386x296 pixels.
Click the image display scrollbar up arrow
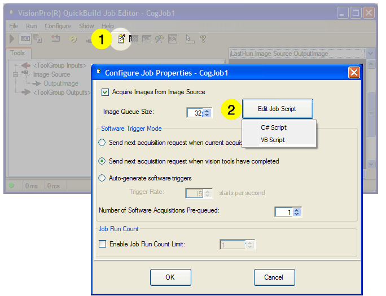[371, 64]
